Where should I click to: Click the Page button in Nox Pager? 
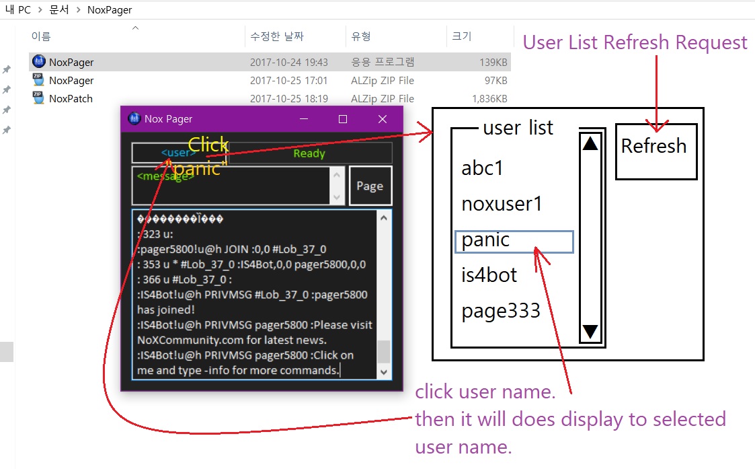coord(370,186)
